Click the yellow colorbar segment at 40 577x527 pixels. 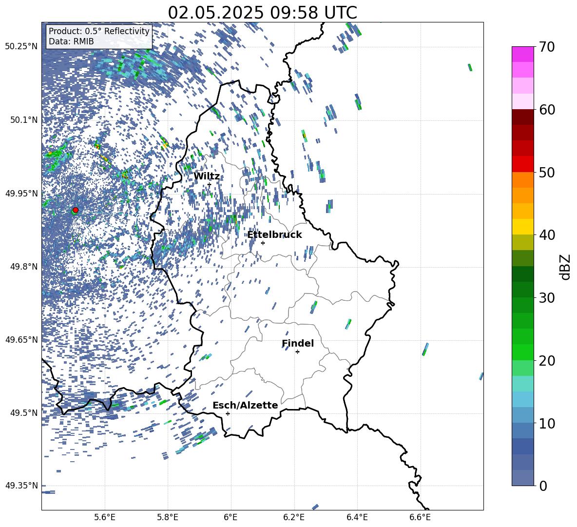pos(522,227)
